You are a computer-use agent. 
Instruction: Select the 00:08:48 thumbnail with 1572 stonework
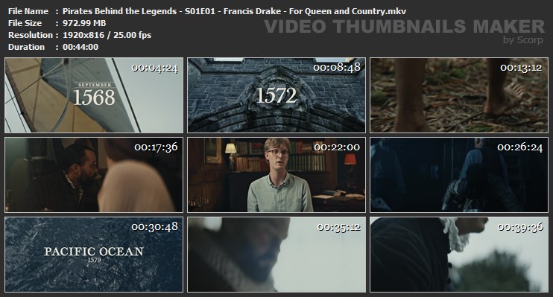[x=276, y=95]
